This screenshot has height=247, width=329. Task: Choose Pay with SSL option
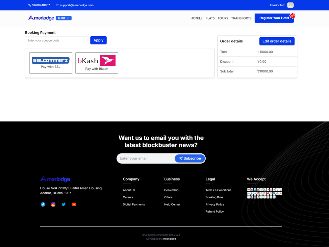[51, 63]
